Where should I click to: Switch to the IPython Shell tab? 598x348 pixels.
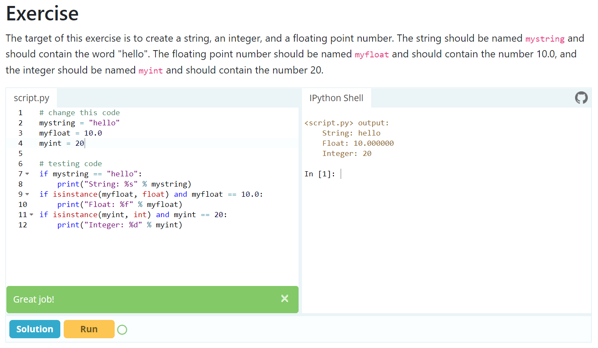[x=336, y=98]
